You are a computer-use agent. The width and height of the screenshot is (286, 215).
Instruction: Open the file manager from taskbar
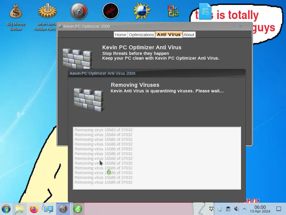(20, 209)
